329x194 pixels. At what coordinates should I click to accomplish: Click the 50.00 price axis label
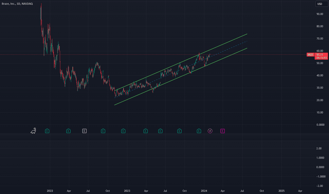coord(320,63)
